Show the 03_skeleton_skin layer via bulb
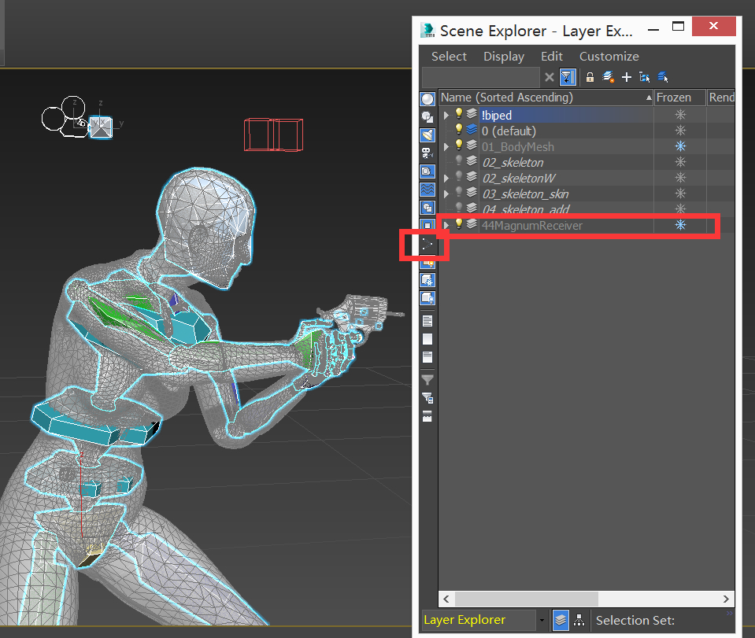The height and width of the screenshot is (638, 755). click(459, 192)
